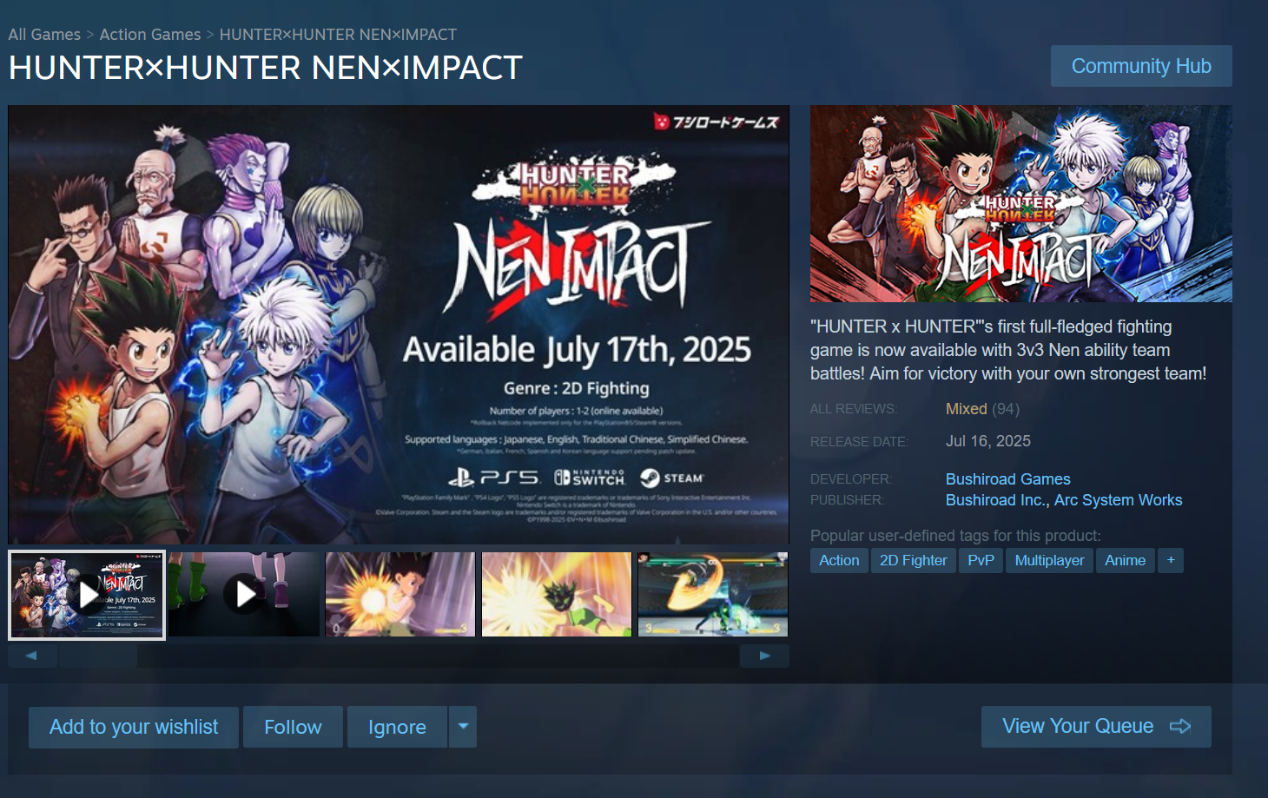The image size is (1268, 798).
Task: Follow this game
Action: pyautogui.click(x=293, y=727)
